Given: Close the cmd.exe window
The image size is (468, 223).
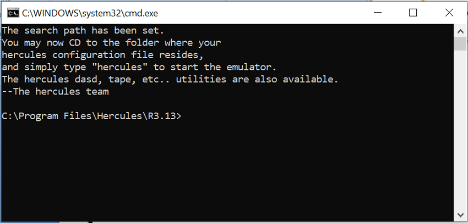Looking at the screenshot, I should coord(449,13).
